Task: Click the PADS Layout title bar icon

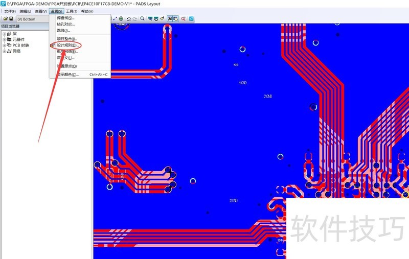Action: click(3, 4)
